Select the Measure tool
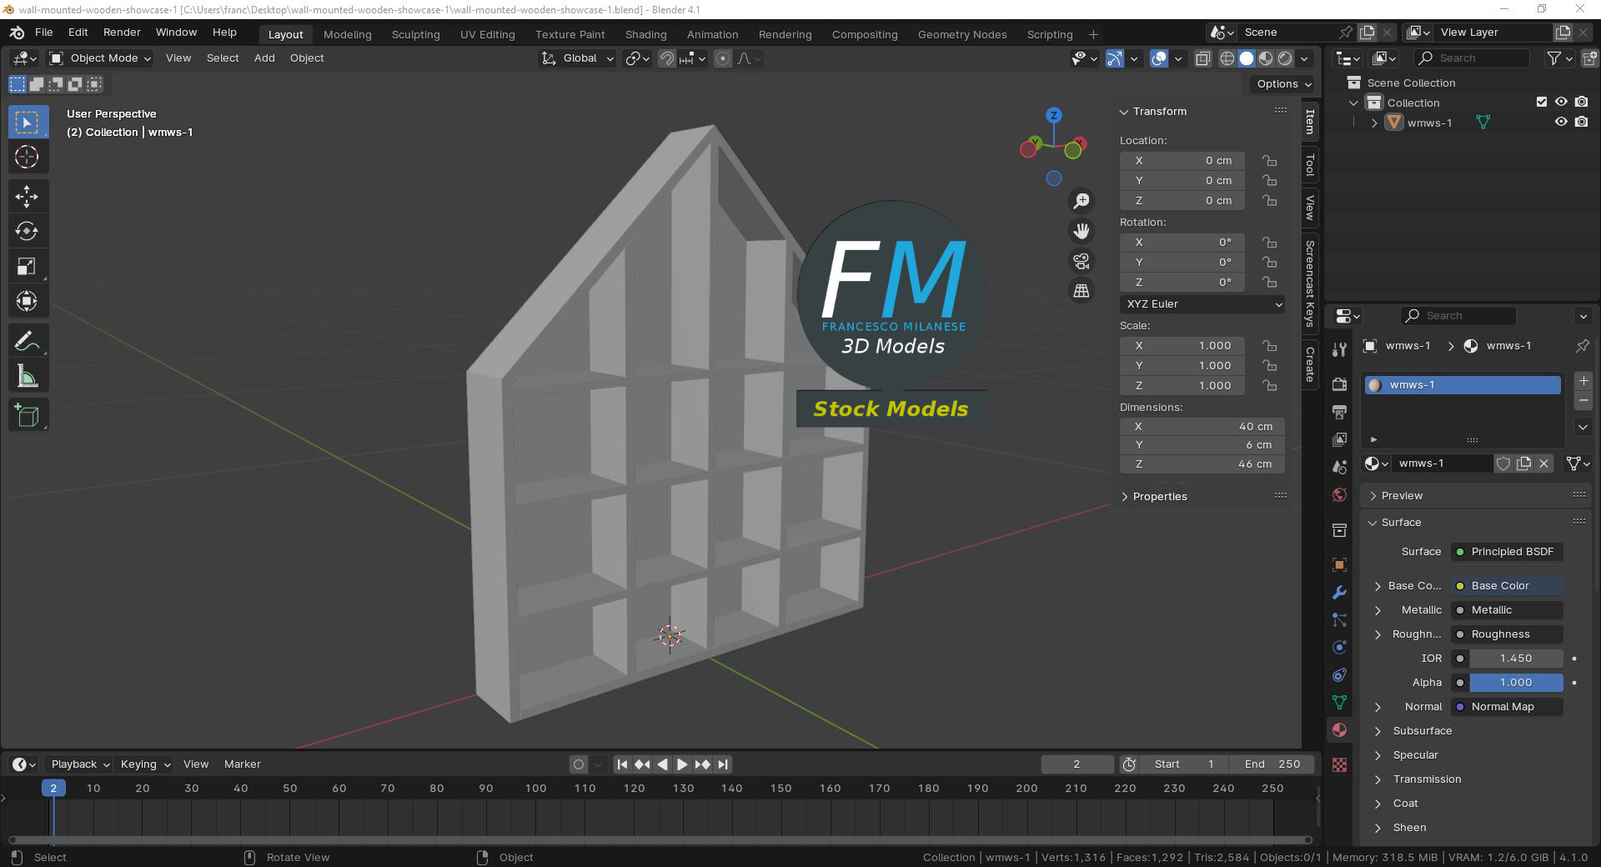The image size is (1601, 867). point(28,376)
